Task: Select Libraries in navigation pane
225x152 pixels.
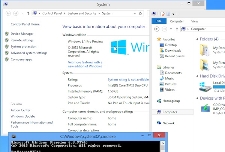Action: click(x=168, y=67)
